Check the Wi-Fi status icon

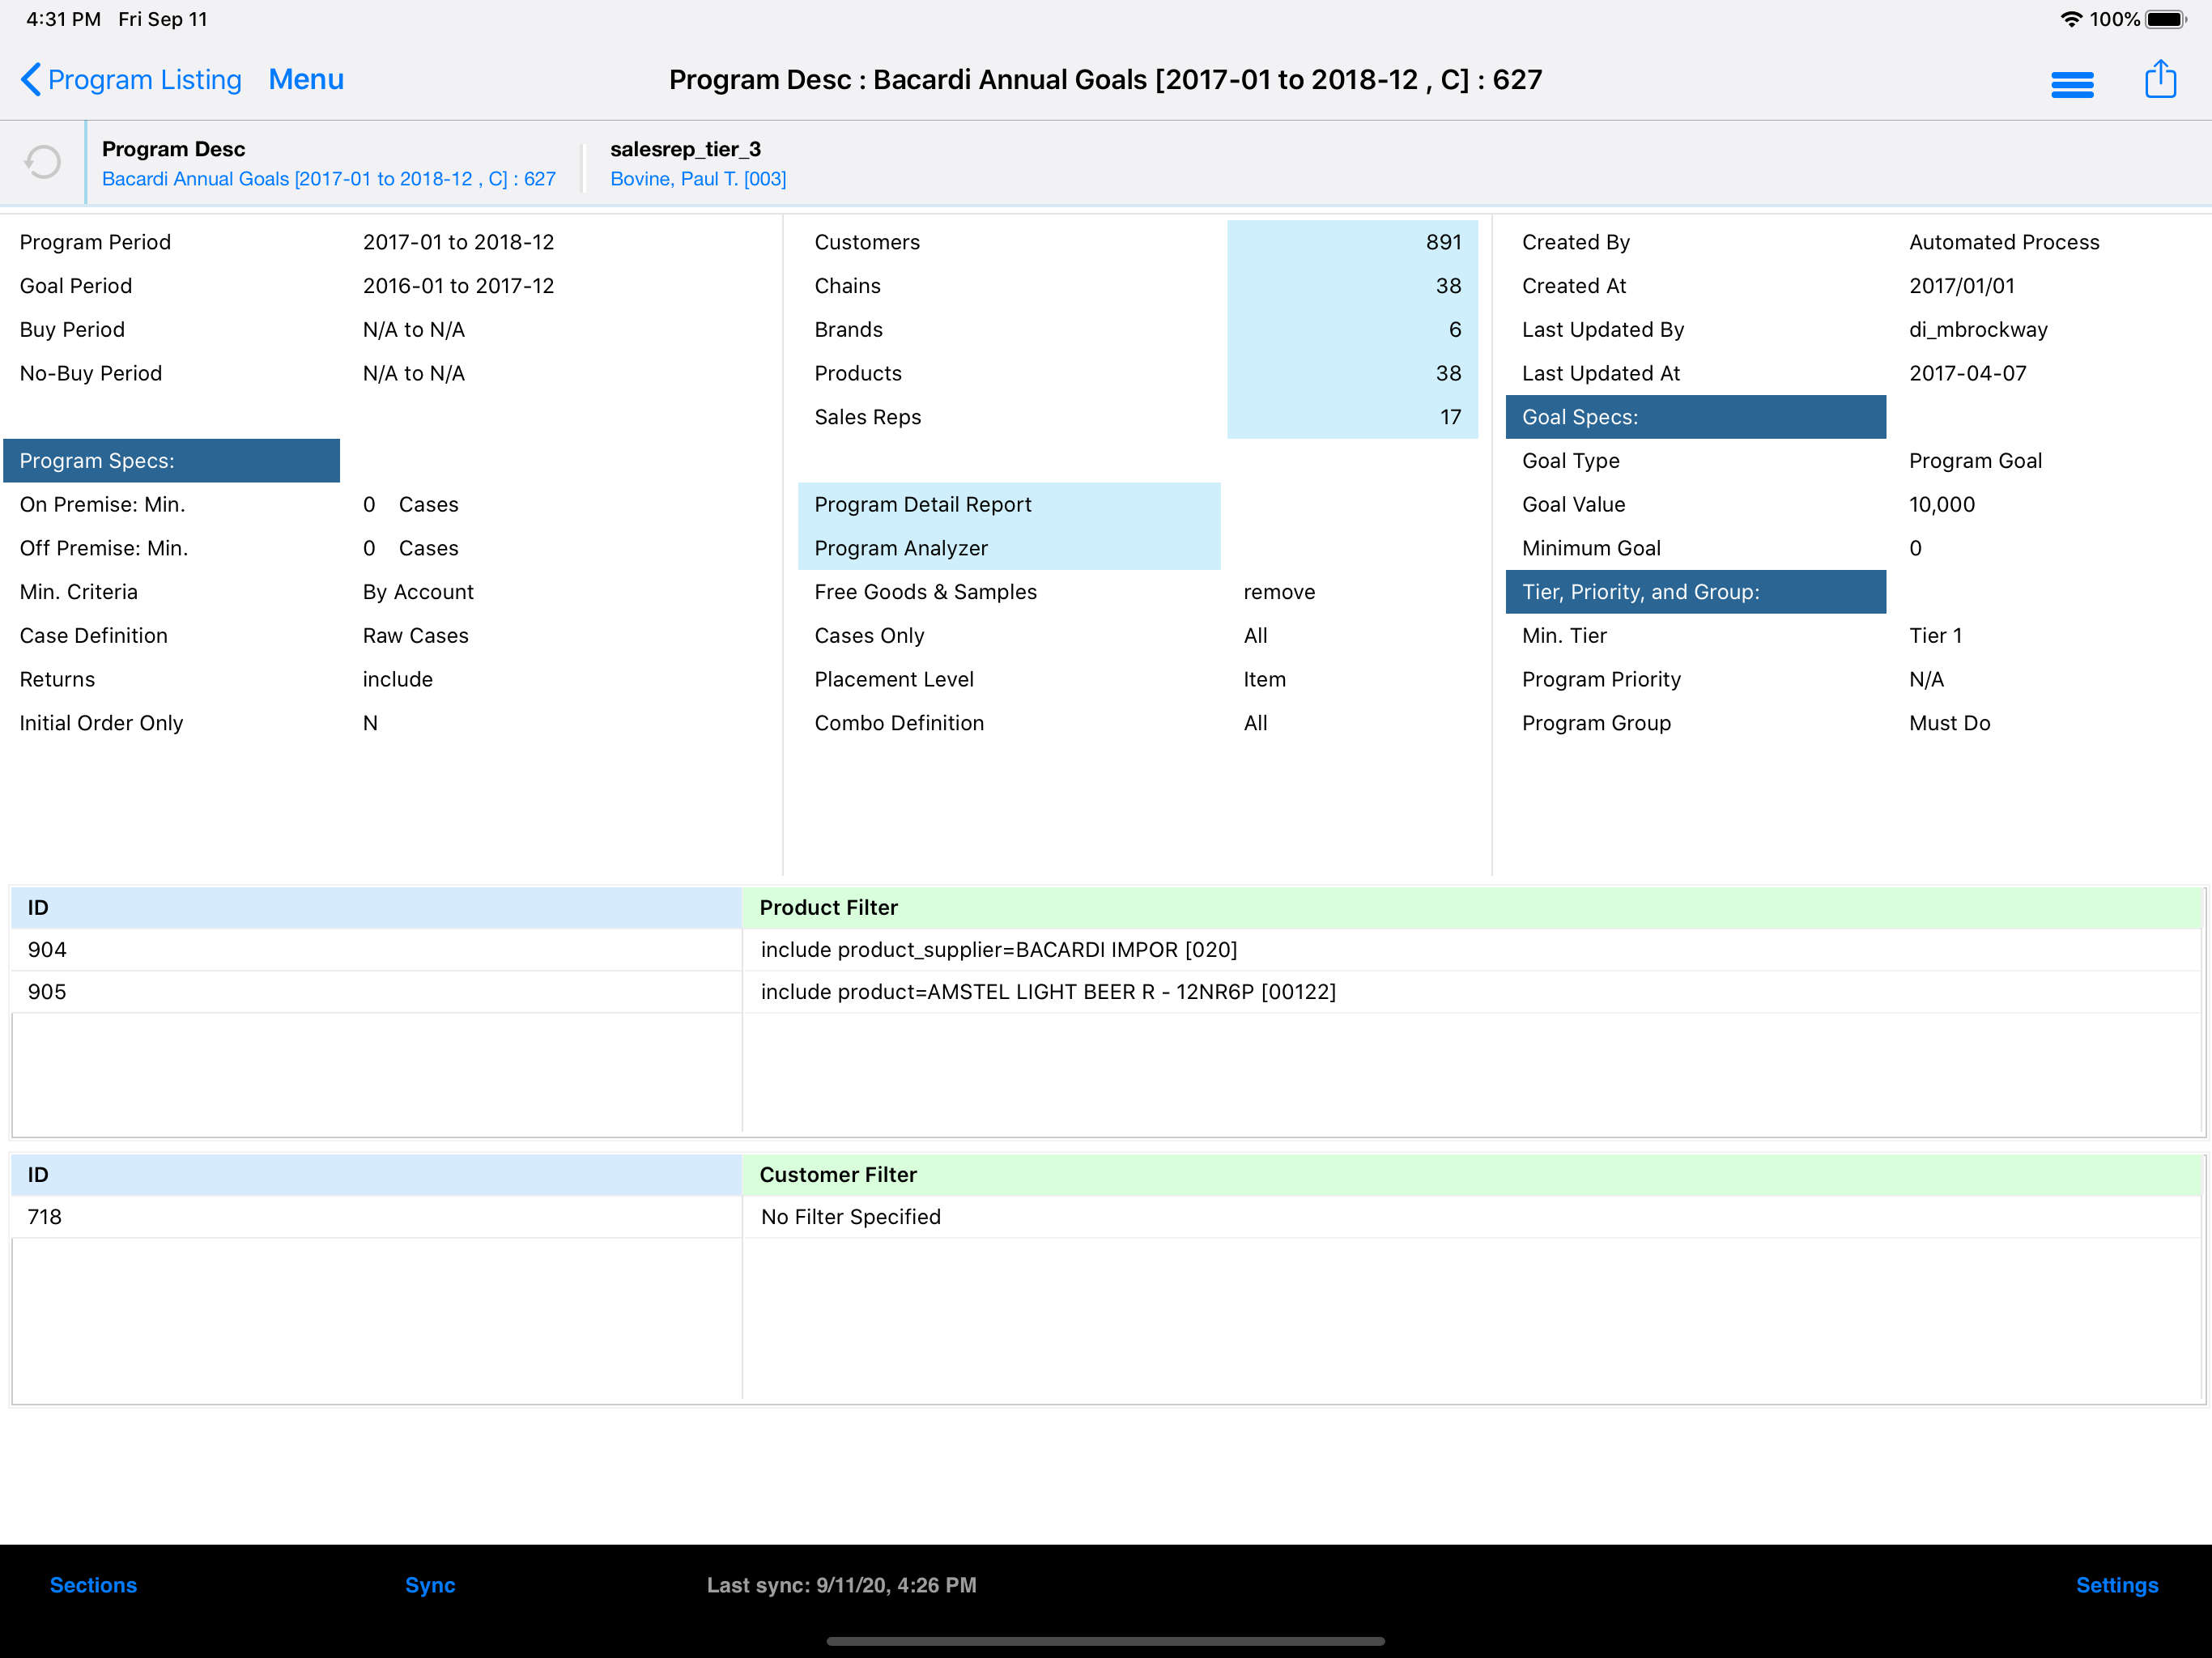(x=2072, y=19)
